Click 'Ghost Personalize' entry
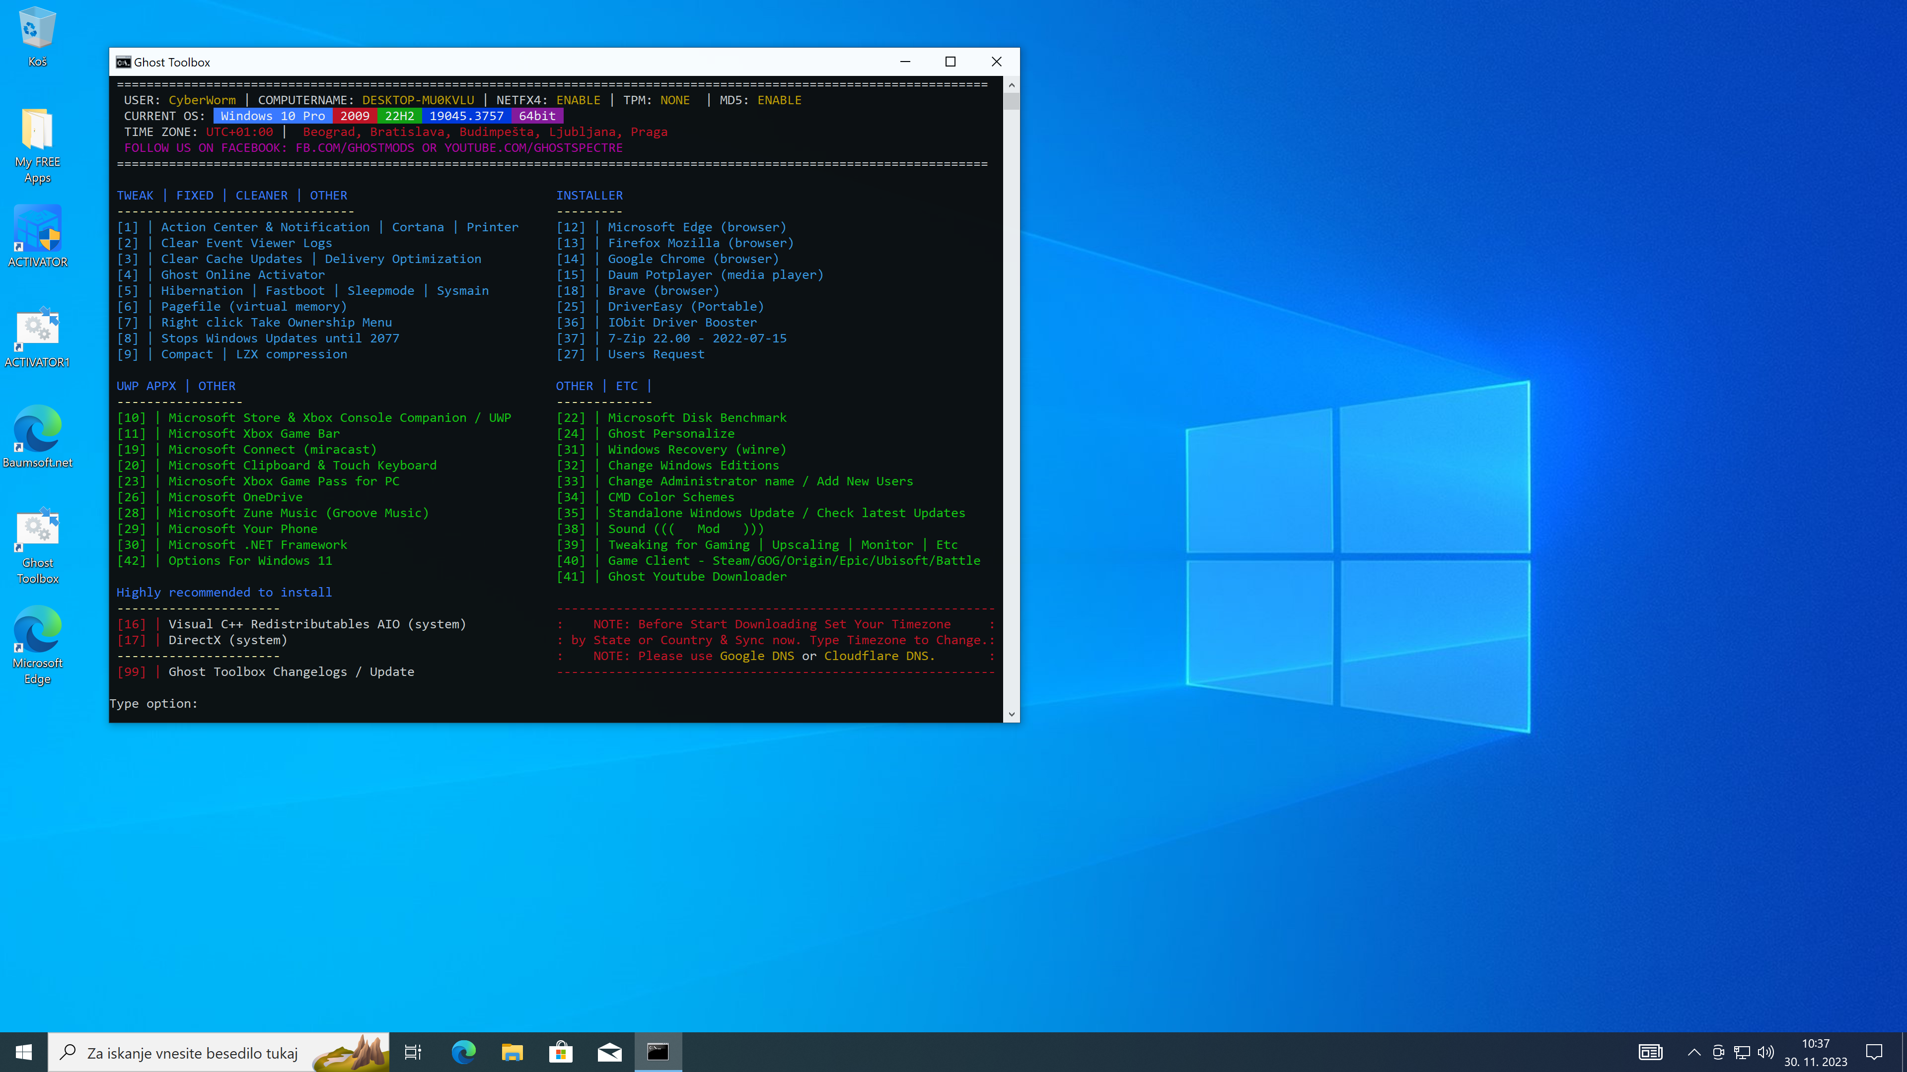This screenshot has width=1907, height=1072. 671,434
